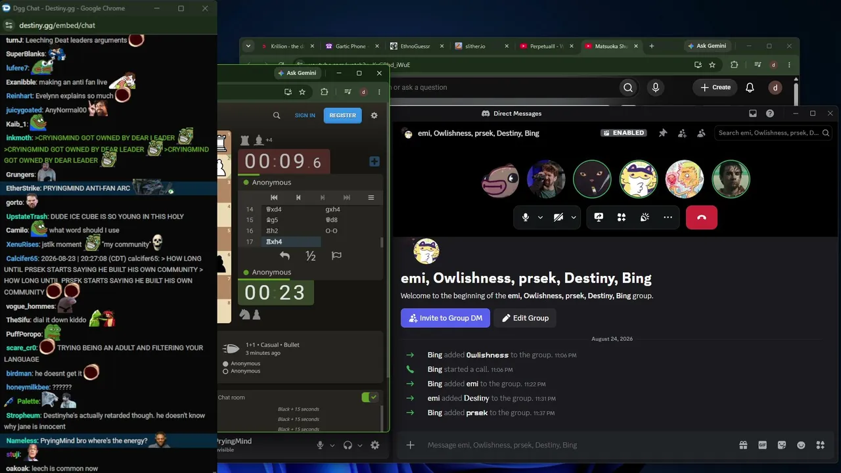Send a gift via gift icon

pos(743,445)
